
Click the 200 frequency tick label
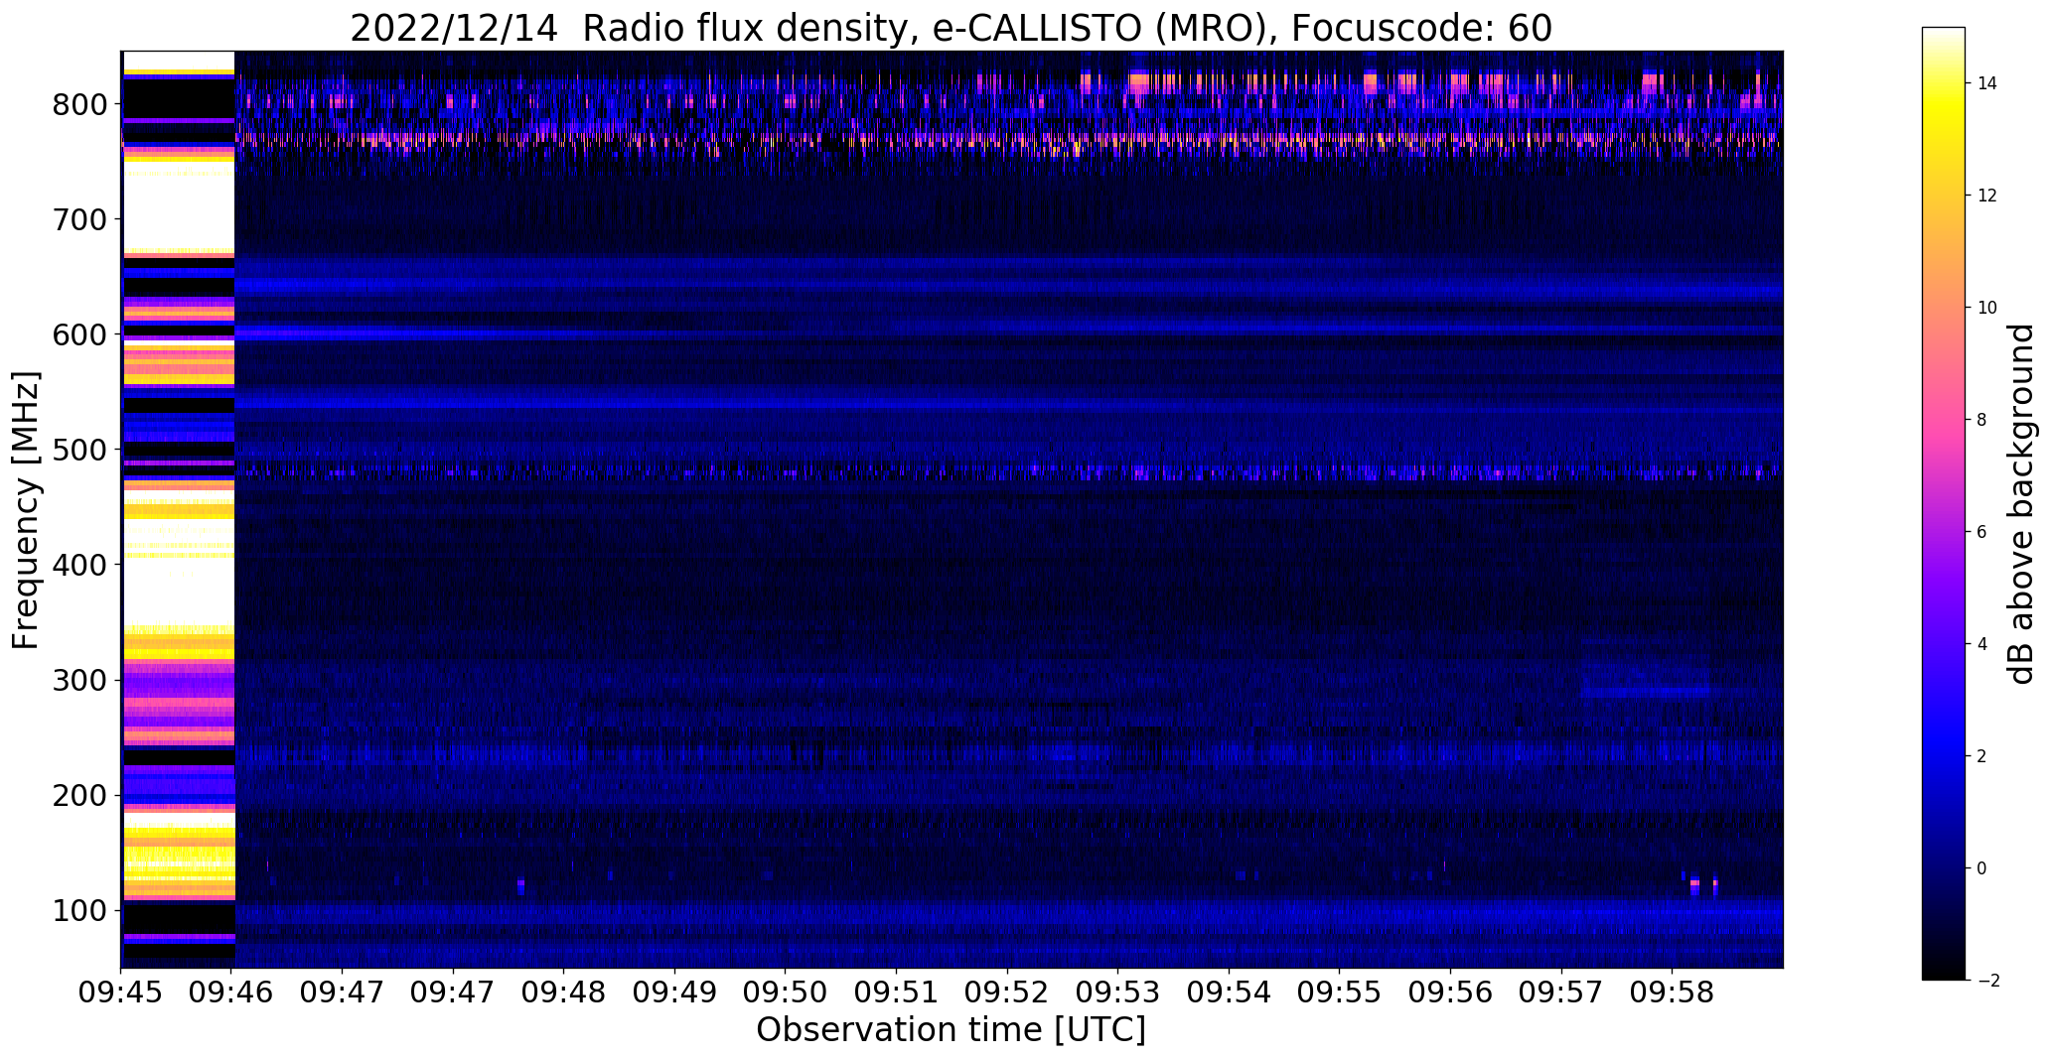(x=79, y=795)
